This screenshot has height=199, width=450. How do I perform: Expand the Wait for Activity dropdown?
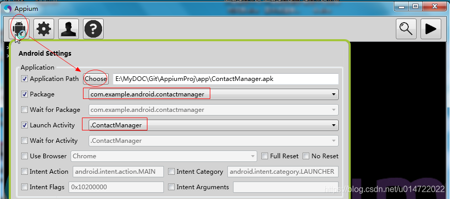tap(334, 141)
